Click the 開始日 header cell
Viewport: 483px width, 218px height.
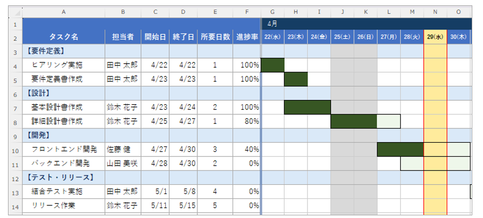[x=155, y=37]
